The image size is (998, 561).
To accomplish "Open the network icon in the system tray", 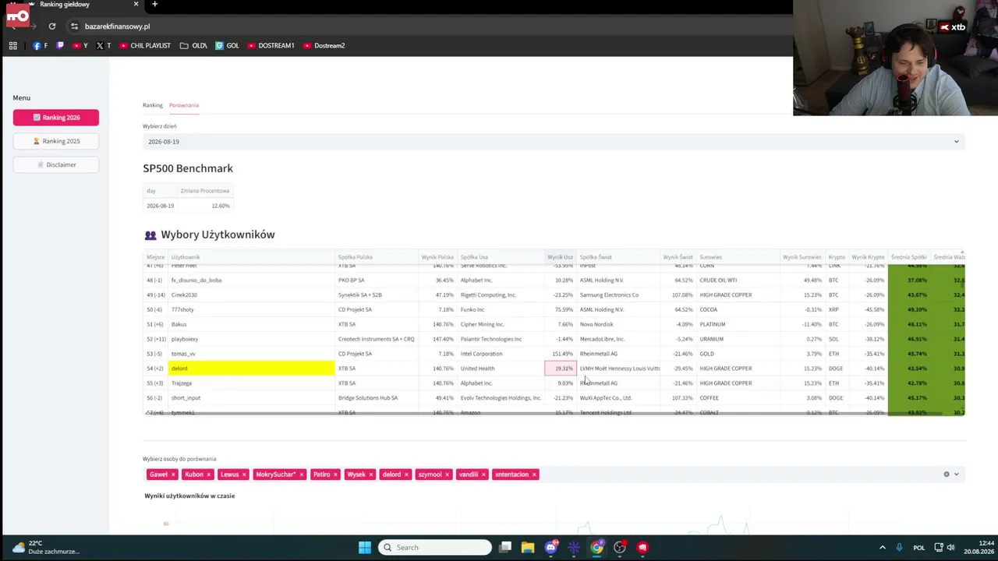I will tap(939, 547).
